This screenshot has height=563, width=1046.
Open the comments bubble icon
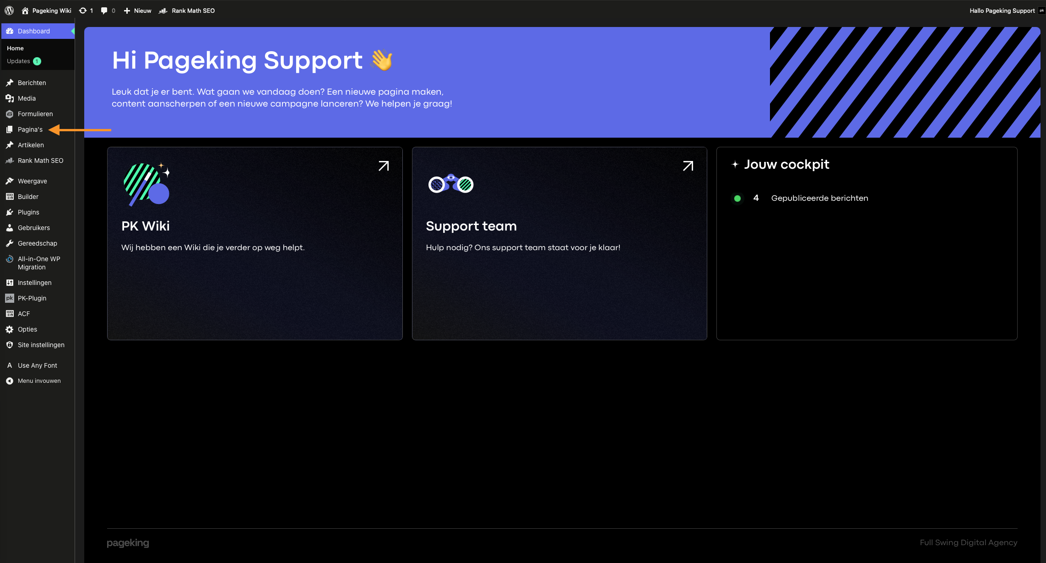(x=104, y=11)
